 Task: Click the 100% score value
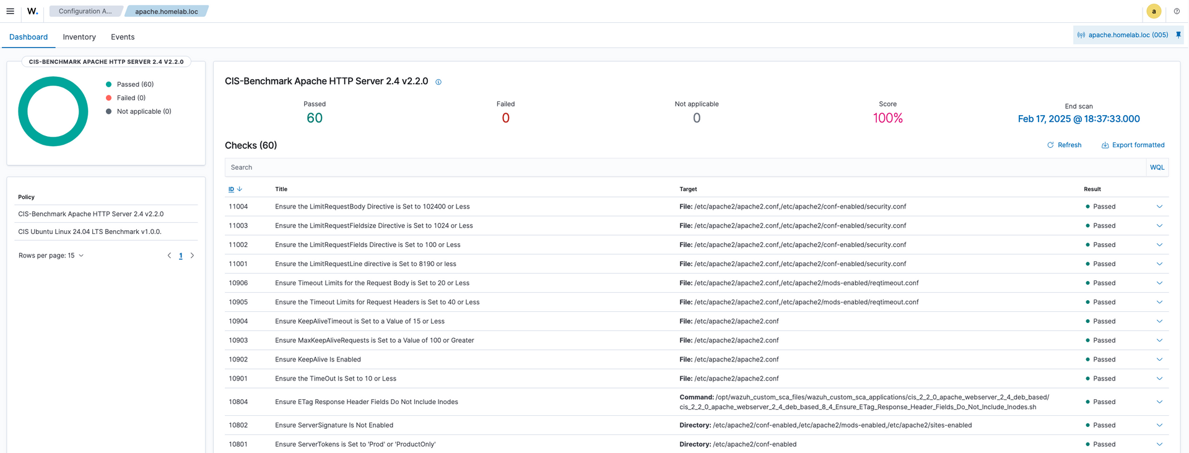coord(887,118)
